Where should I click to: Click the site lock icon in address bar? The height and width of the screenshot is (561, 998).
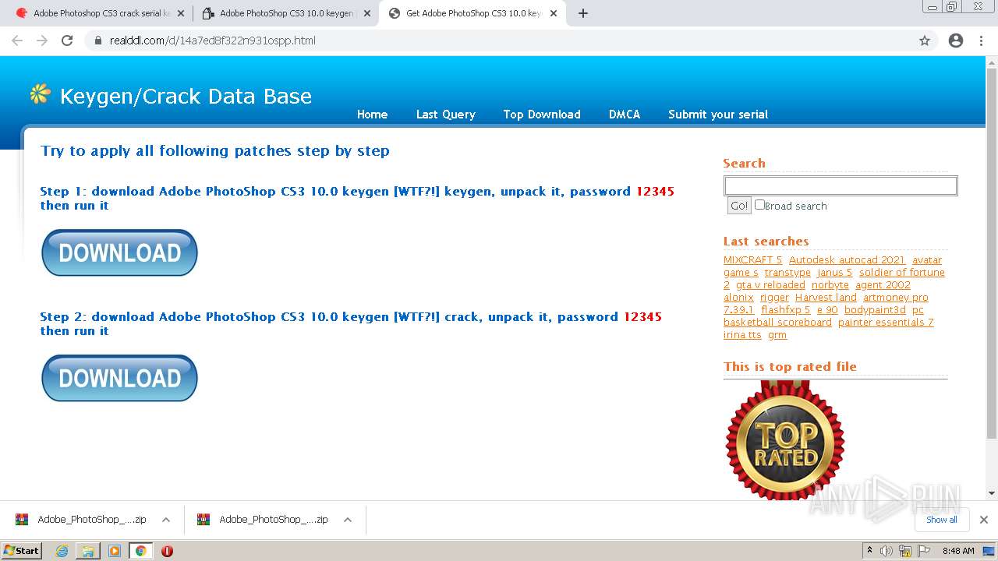(98, 41)
